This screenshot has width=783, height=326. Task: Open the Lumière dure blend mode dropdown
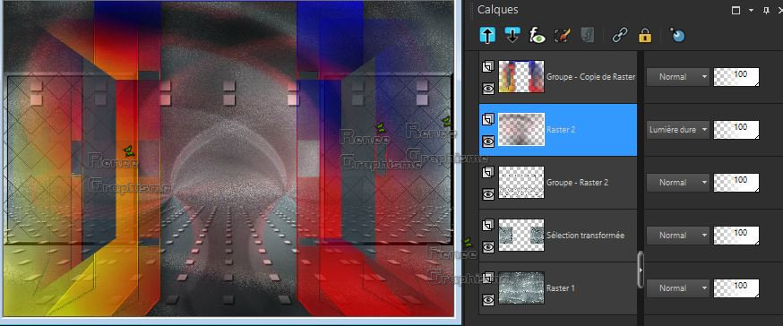[x=678, y=130]
